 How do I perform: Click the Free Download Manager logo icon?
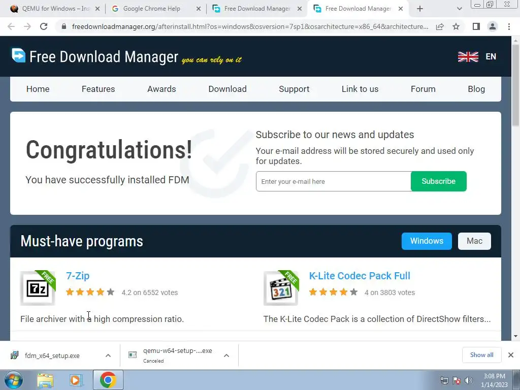pyautogui.click(x=19, y=55)
